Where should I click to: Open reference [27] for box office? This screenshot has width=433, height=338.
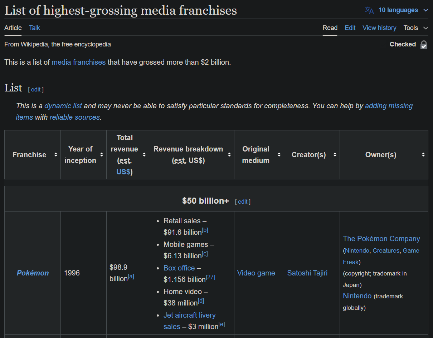pos(210,277)
